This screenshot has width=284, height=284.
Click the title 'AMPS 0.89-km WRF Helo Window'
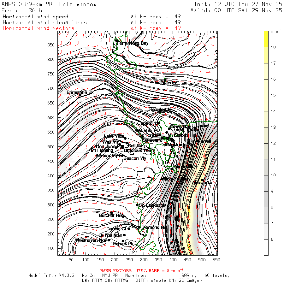49,4
